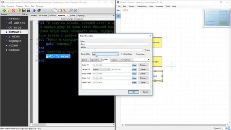
Task: Switch to the коридор editor tab
Action: (x=81, y=16)
